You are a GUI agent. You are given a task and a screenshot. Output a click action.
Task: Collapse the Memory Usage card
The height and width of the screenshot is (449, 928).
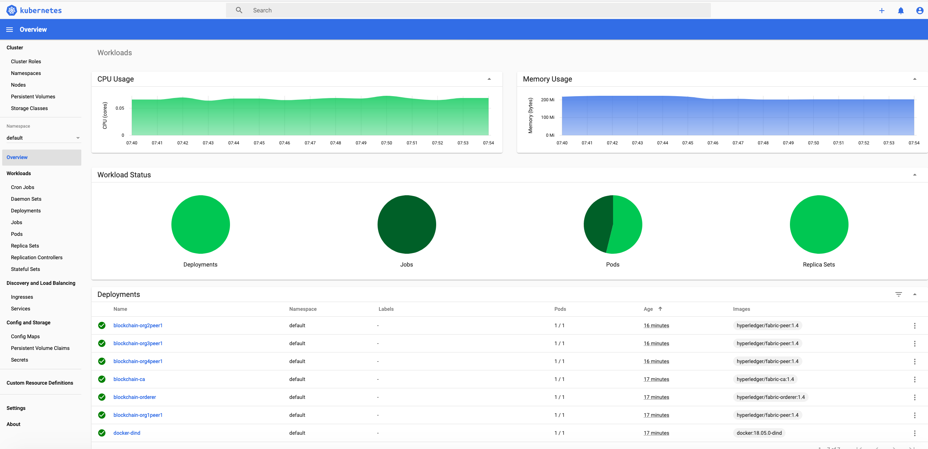pyautogui.click(x=914, y=79)
